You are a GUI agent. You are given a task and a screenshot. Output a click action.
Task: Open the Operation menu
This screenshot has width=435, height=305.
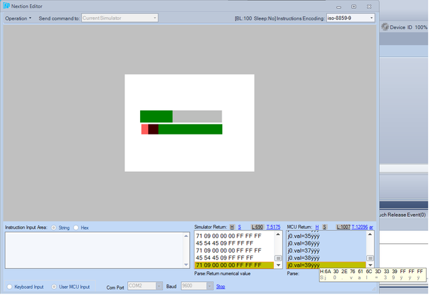[x=18, y=18]
